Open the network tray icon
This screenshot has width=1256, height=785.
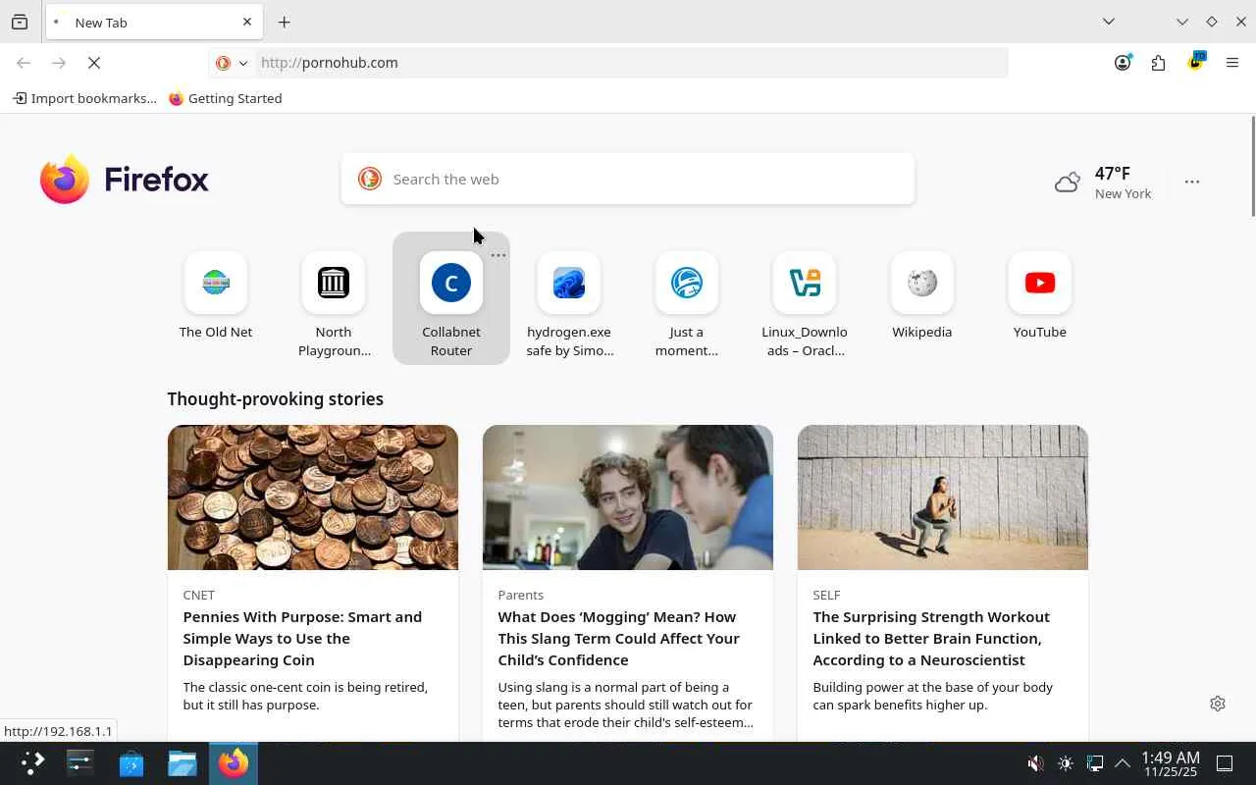(x=1095, y=763)
